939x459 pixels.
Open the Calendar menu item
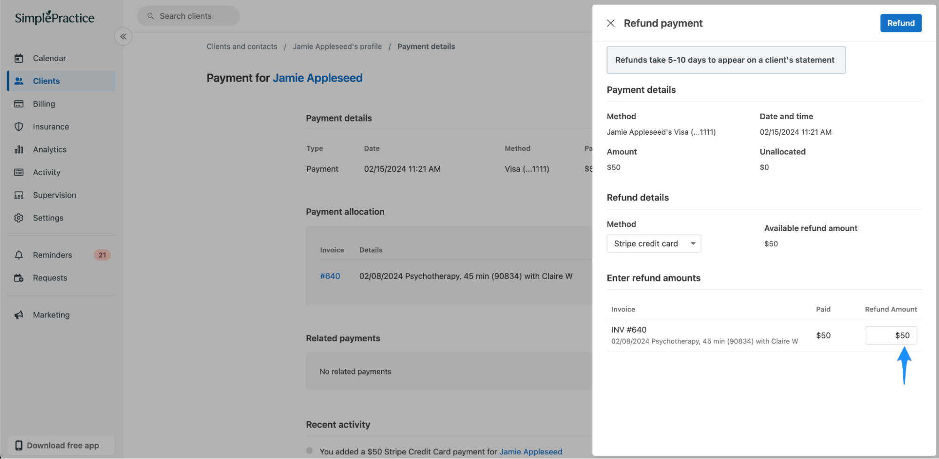(x=49, y=58)
